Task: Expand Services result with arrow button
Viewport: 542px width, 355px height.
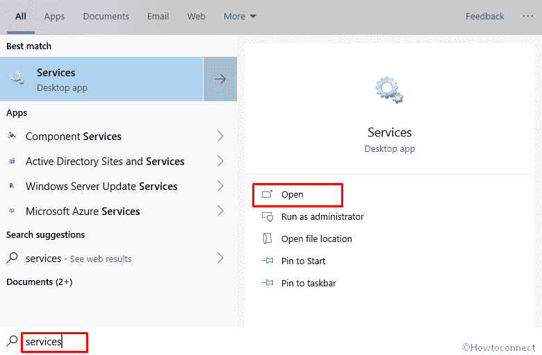Action: 220,79
